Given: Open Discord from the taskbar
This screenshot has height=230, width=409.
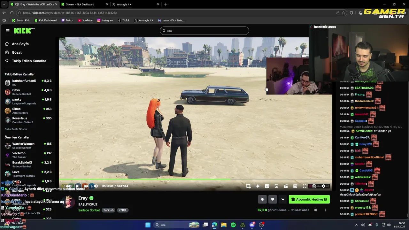Looking at the screenshot, I should click(252, 225).
